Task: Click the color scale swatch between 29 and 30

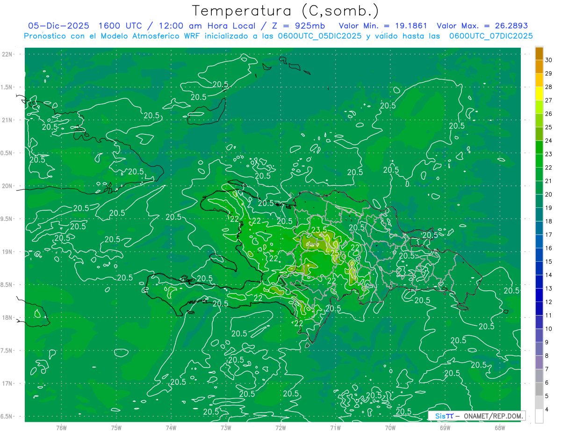Action: point(539,66)
